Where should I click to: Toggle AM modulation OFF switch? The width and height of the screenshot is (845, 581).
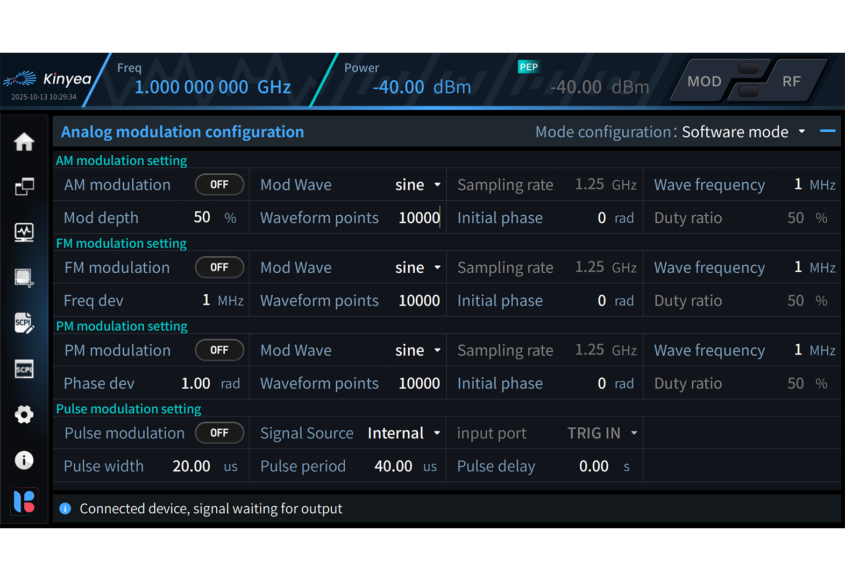pyautogui.click(x=219, y=185)
